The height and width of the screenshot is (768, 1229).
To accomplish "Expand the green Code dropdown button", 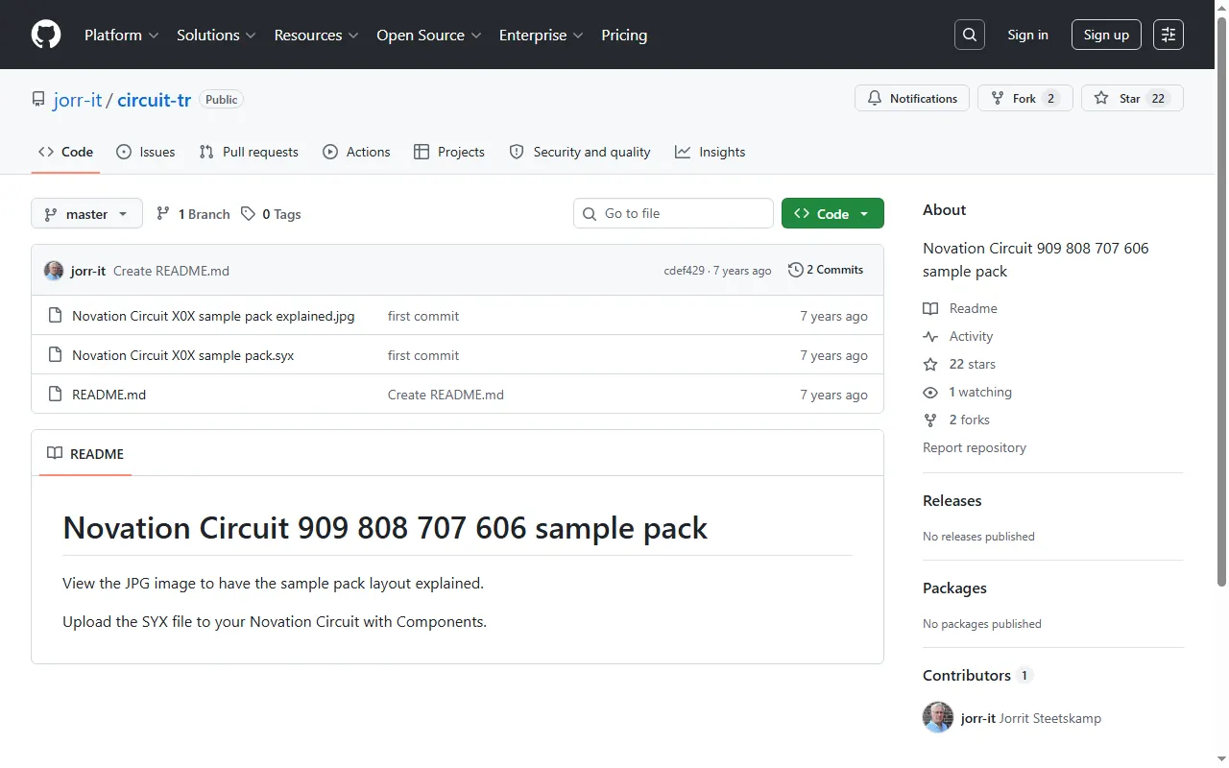I will click(832, 213).
